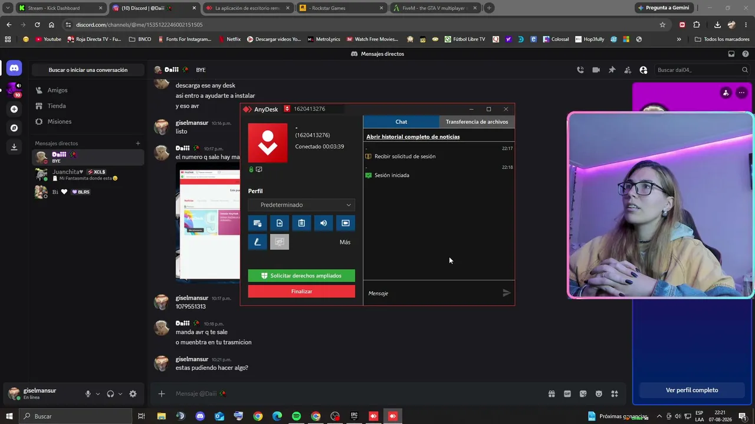Deafen with the headphones icon
This screenshot has width=755, height=424.
coord(110,394)
